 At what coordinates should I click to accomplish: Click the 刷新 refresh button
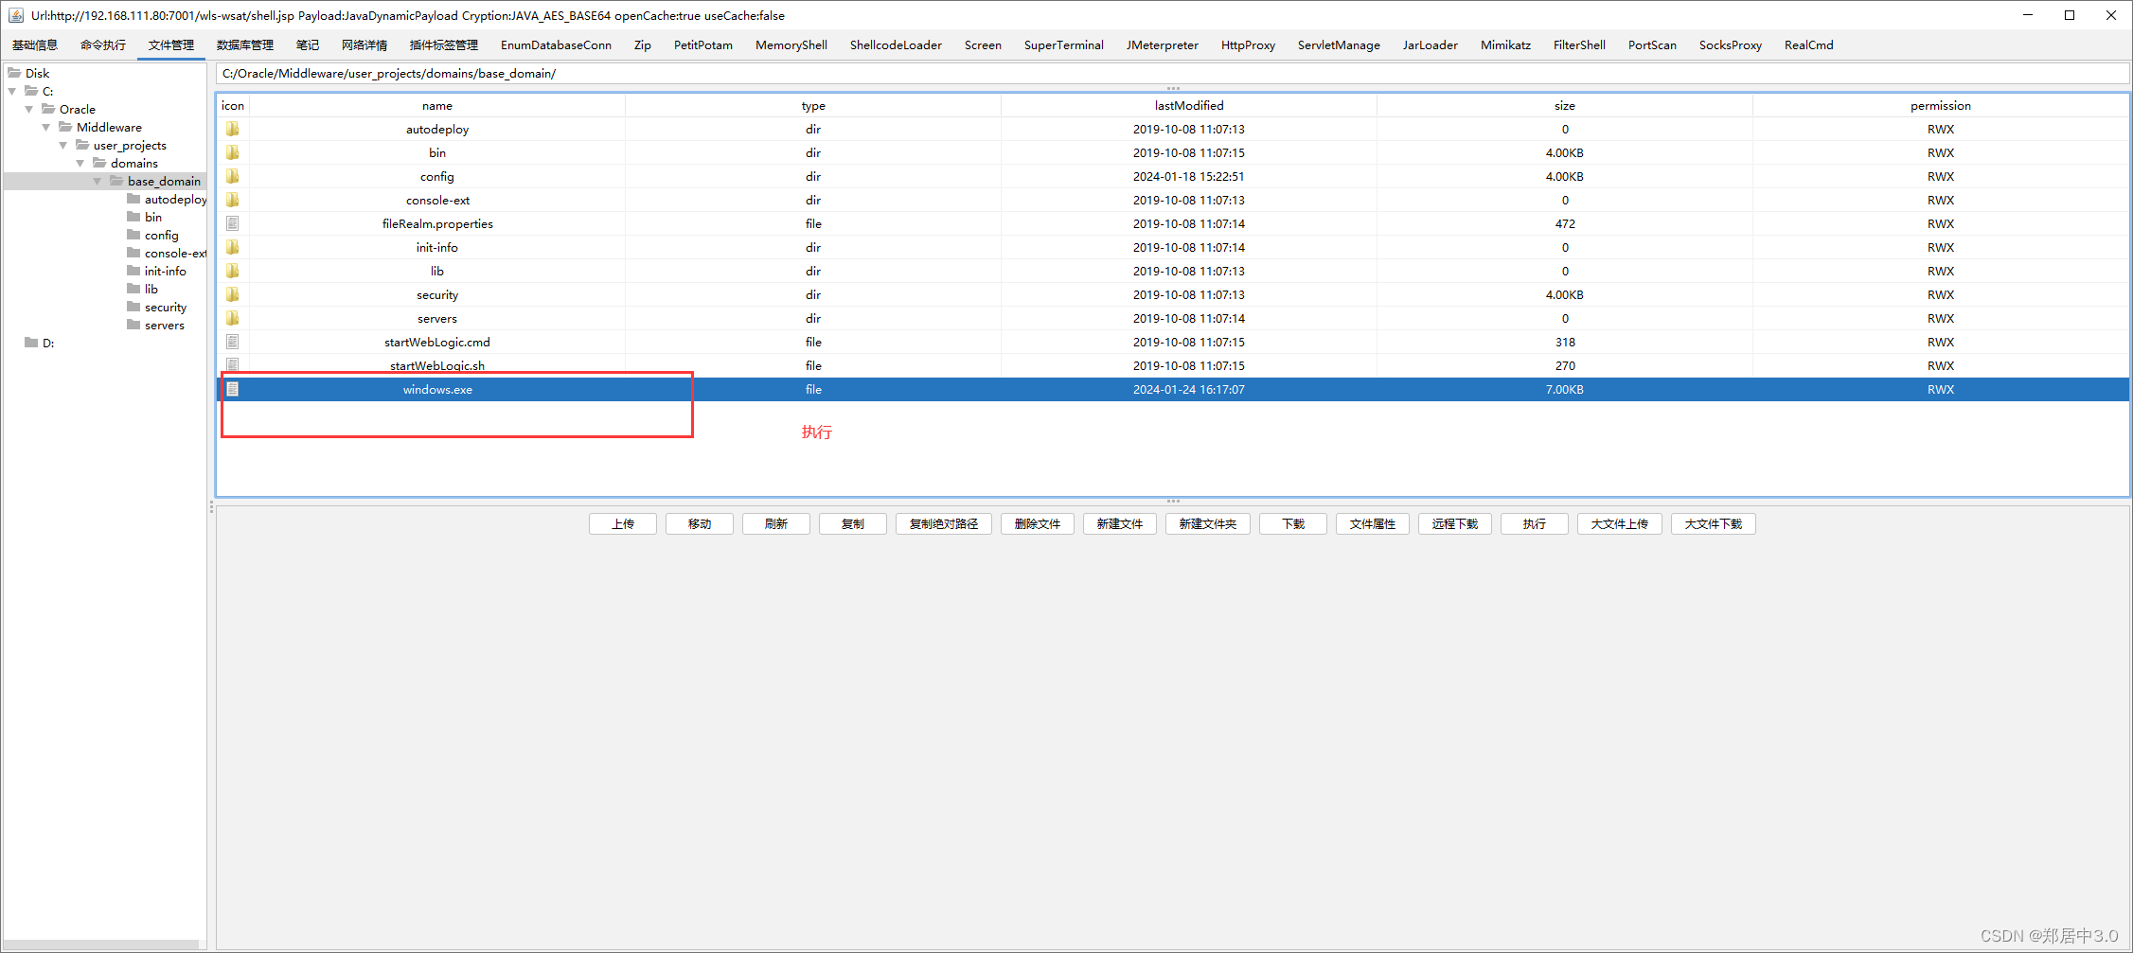(x=776, y=524)
